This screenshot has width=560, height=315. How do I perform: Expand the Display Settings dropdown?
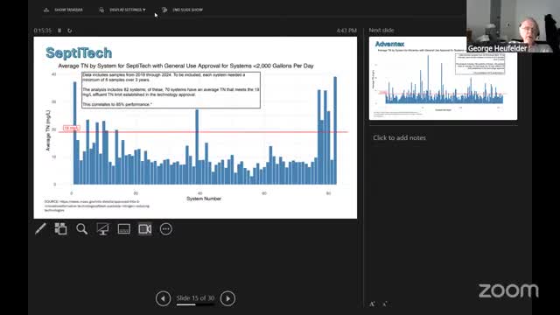(122, 10)
